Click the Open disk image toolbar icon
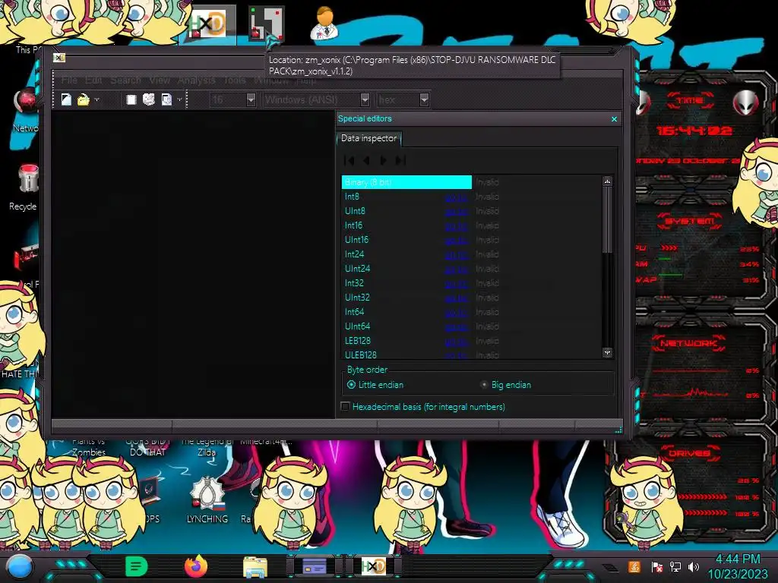The image size is (778, 583). [x=166, y=99]
